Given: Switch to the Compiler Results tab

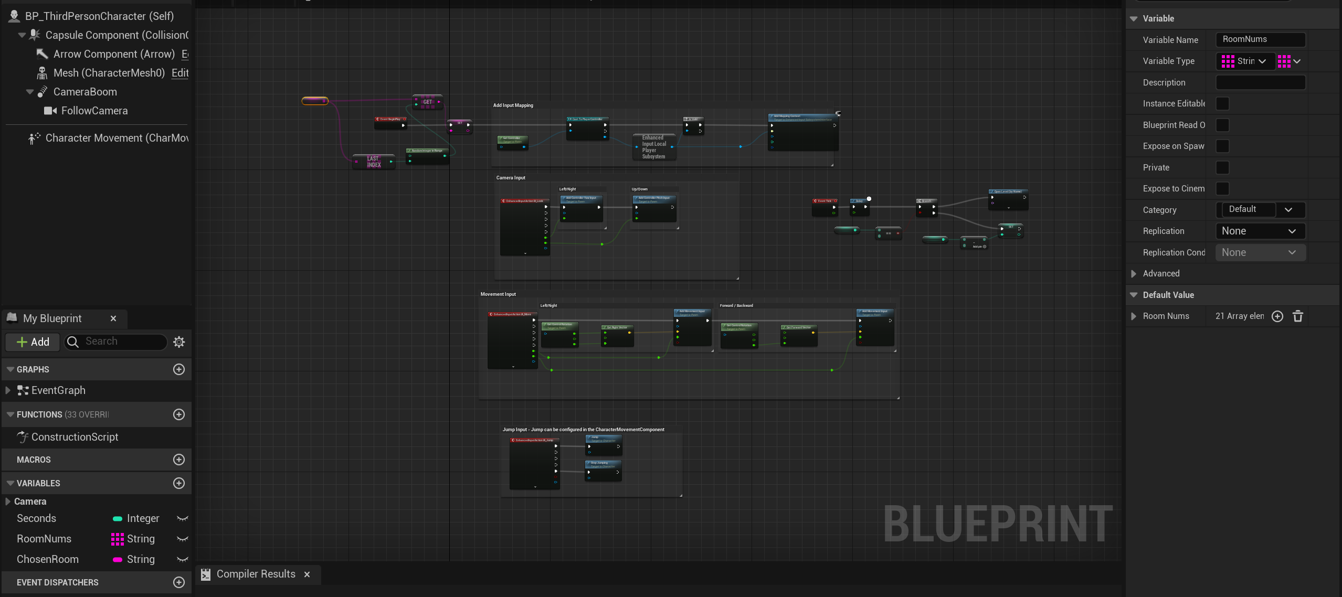Looking at the screenshot, I should (256, 574).
